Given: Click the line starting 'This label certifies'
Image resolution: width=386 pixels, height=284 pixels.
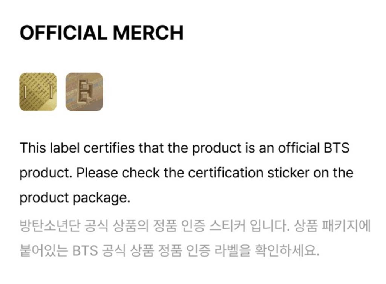Looking at the screenshot, I should [x=184, y=148].
